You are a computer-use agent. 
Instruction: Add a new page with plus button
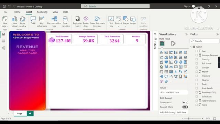point(30,113)
